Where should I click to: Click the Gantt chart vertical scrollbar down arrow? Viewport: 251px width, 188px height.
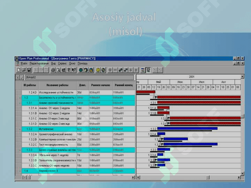243,173
